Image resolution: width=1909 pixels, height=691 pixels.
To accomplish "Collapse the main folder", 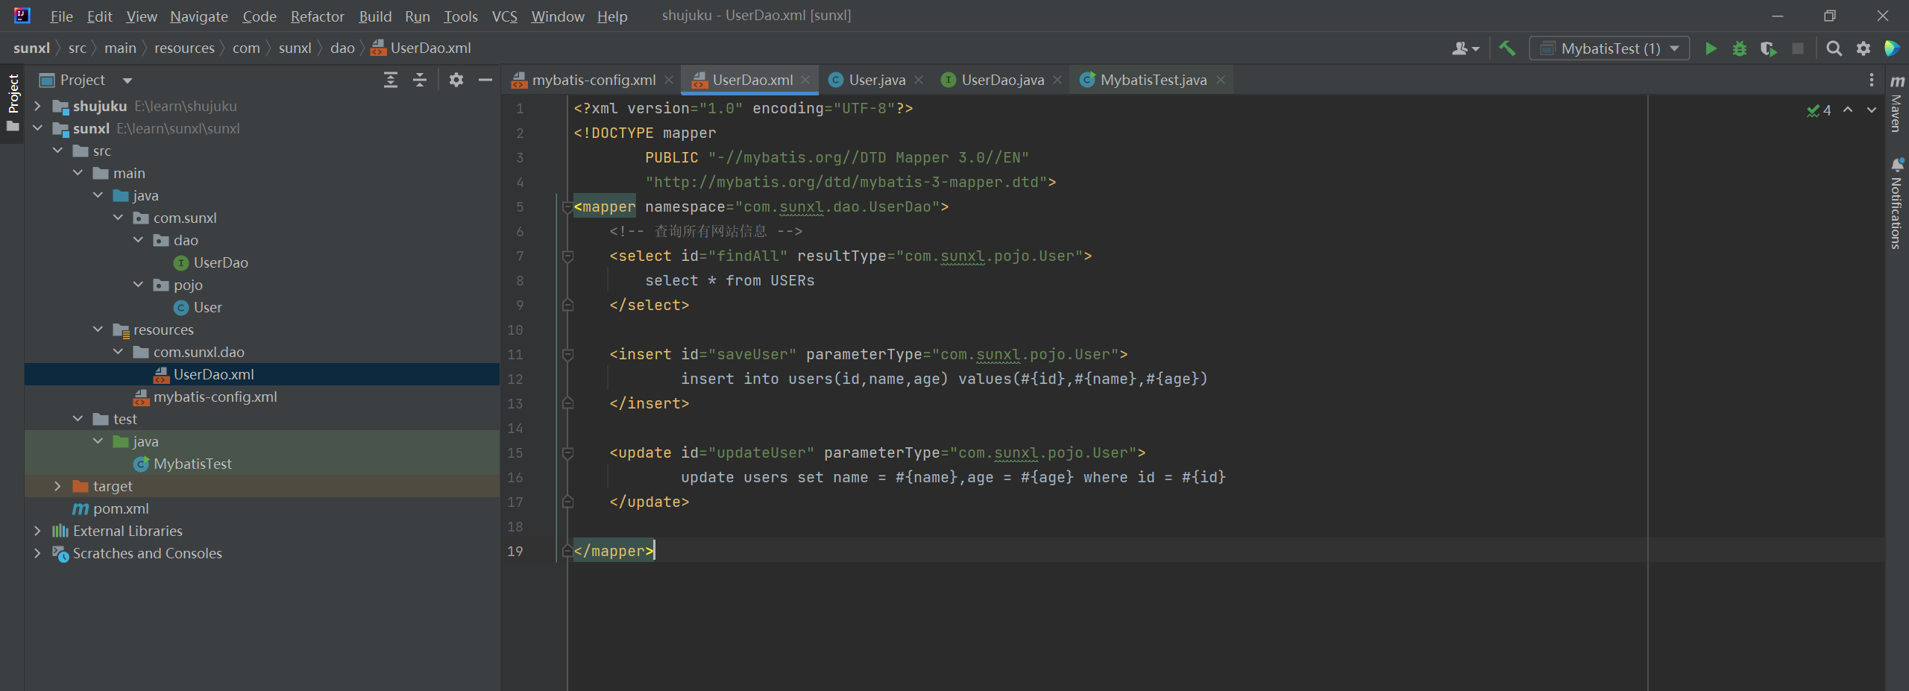I will 78,173.
